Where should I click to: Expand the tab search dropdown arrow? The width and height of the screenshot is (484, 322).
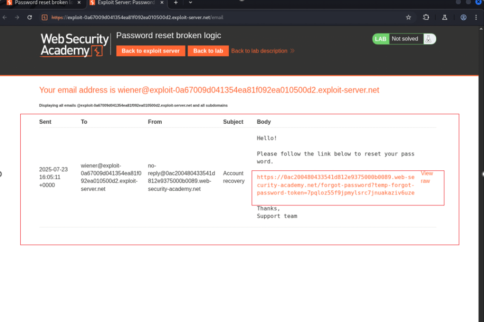click(x=190, y=3)
